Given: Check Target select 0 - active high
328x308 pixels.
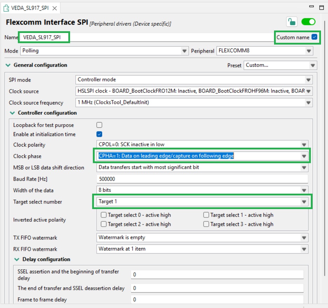Looking at the screenshot, I should pyautogui.click(x=104, y=215).
